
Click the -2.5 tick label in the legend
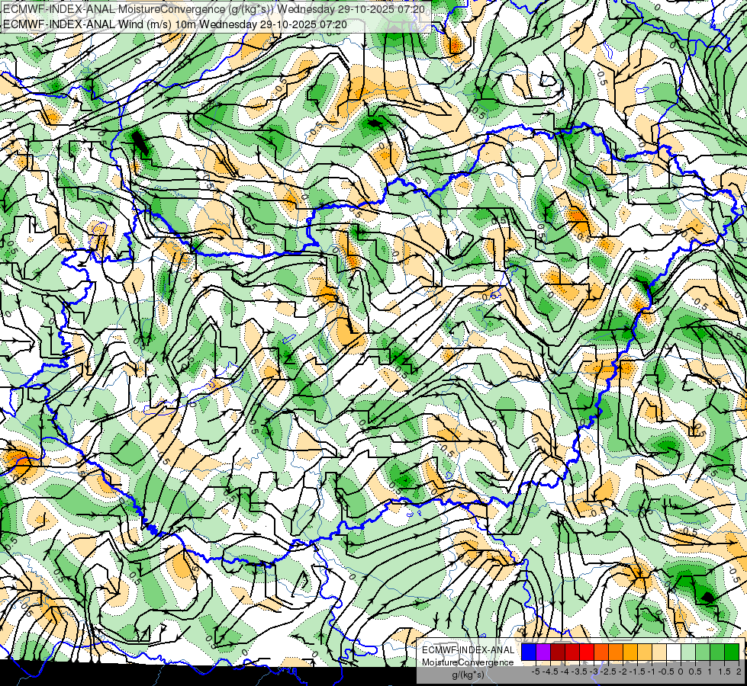608,672
